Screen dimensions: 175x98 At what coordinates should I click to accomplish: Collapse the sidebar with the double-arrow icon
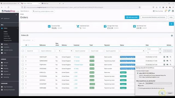coord(16,15)
